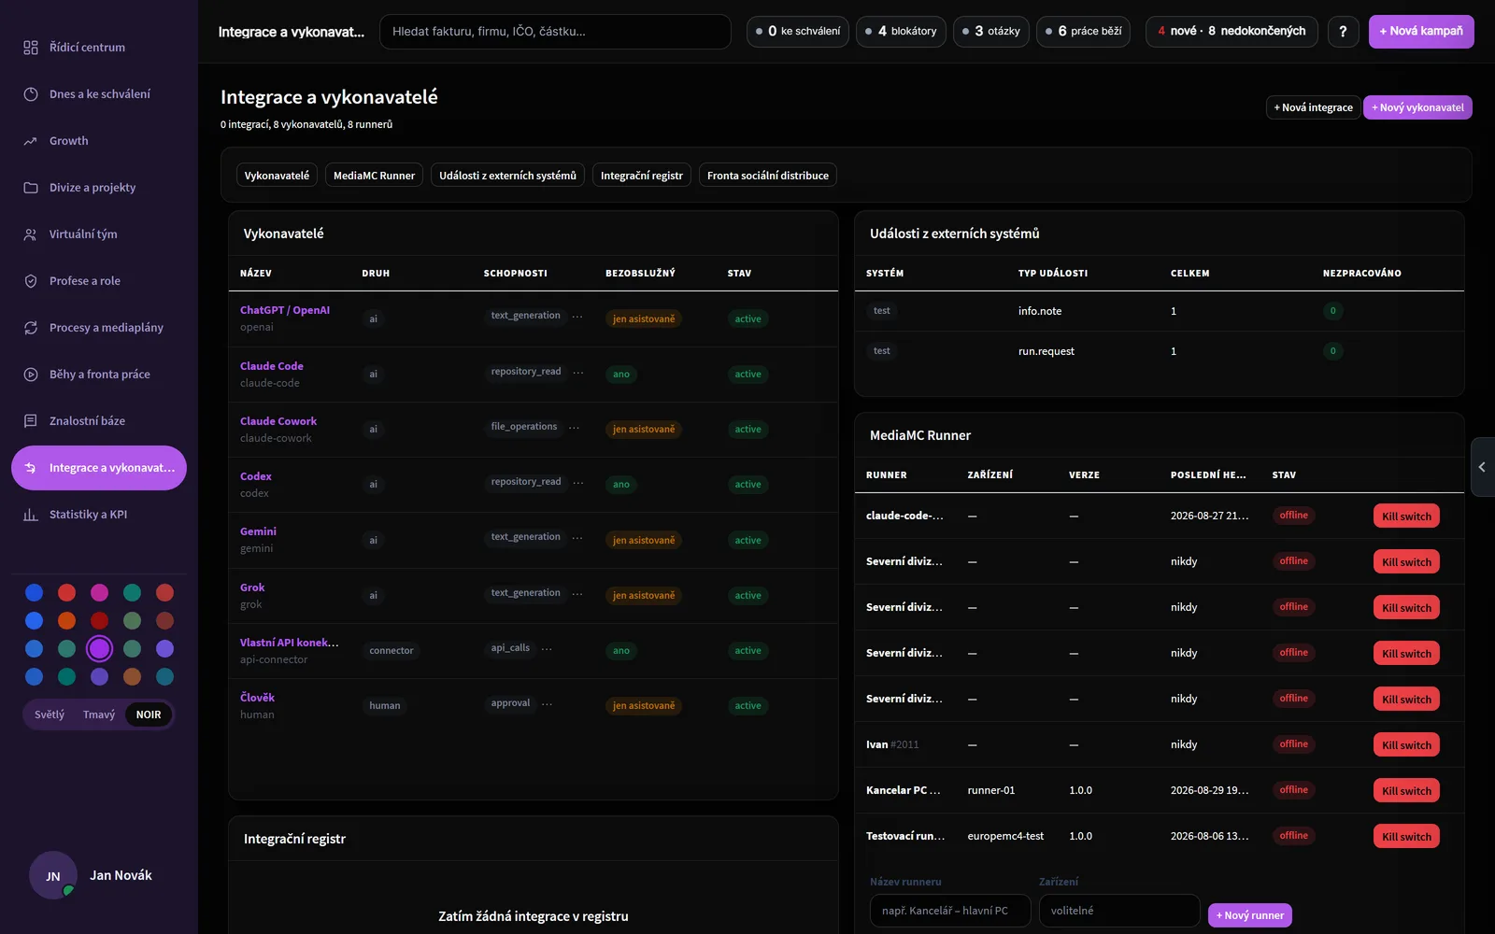
Task: Click + Nový vykonavatel button
Action: [x=1417, y=107]
